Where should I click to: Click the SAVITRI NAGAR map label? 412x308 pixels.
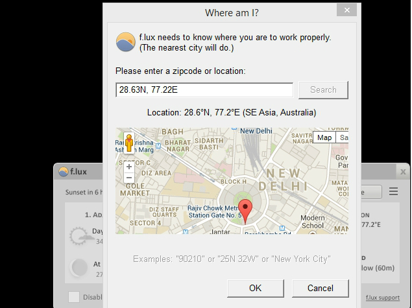point(302,138)
